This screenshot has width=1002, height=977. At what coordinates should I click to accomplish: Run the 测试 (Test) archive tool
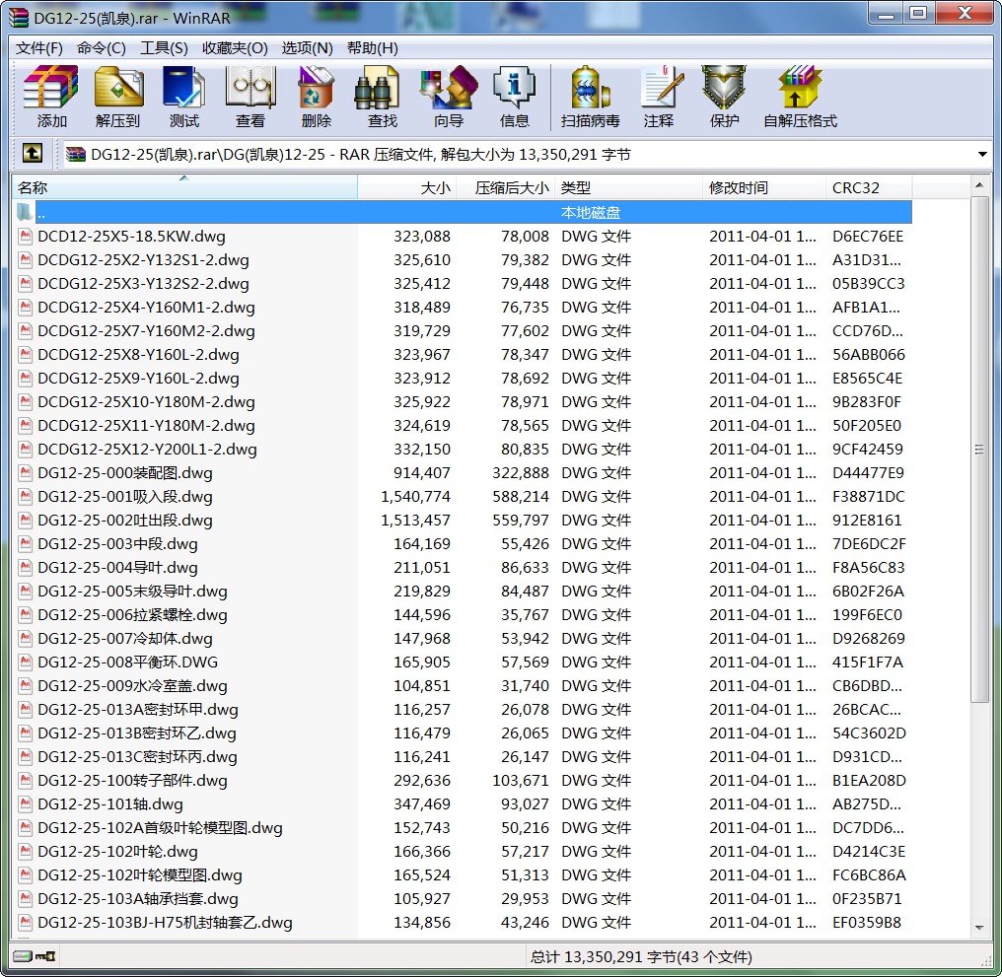183,97
